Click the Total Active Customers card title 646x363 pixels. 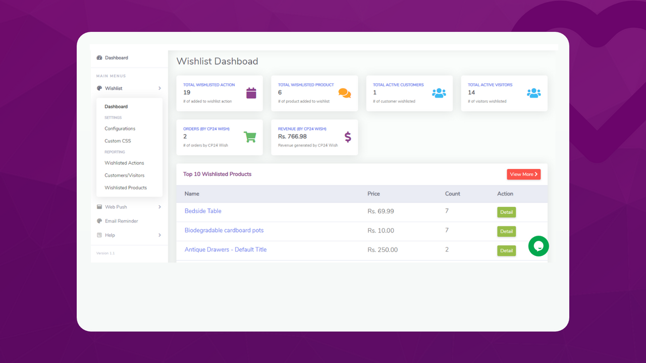(398, 85)
